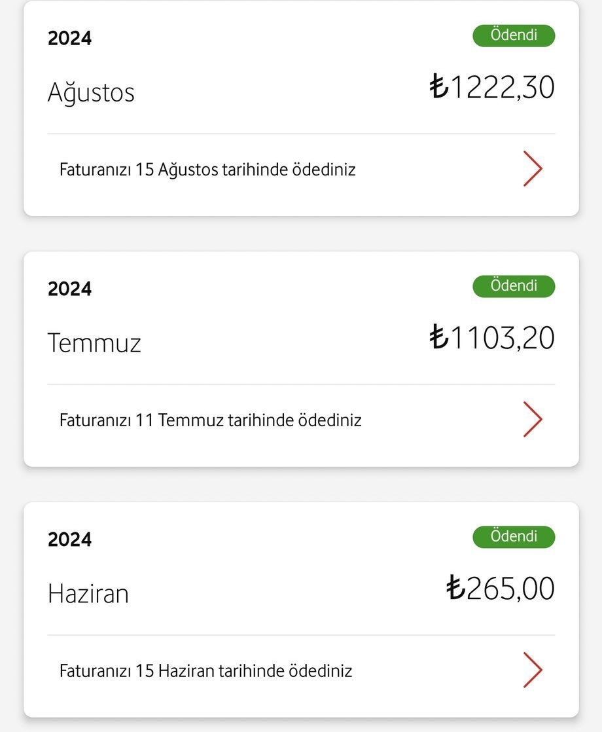Click the ₺1222,30 amount

click(x=492, y=87)
